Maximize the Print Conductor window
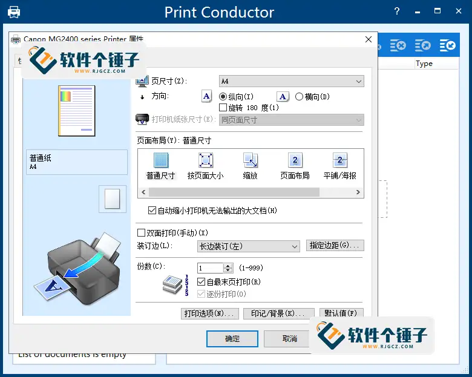Screen dimensions: 472x377 (x=438, y=11)
